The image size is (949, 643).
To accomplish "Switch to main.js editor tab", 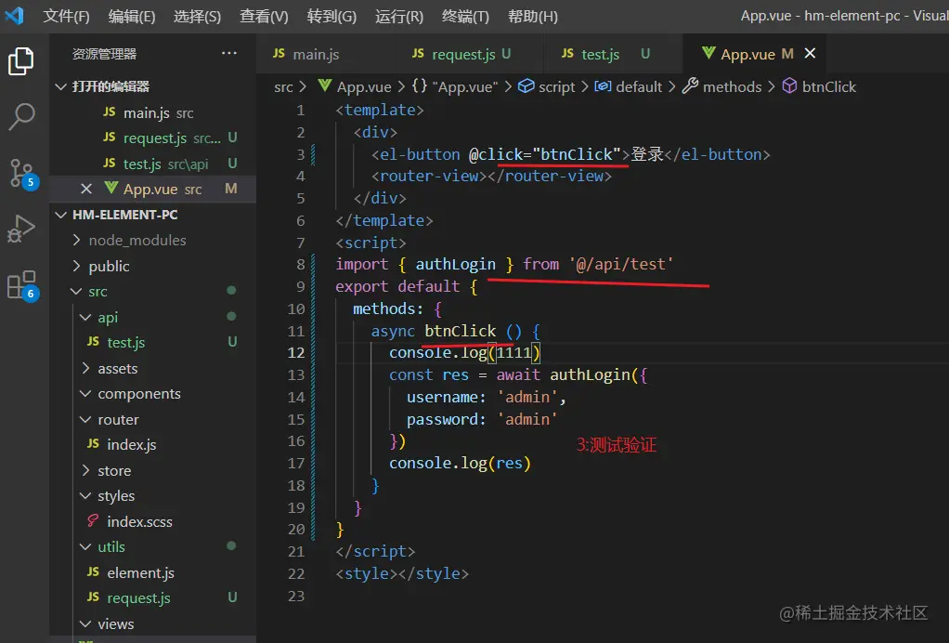I will [325, 54].
